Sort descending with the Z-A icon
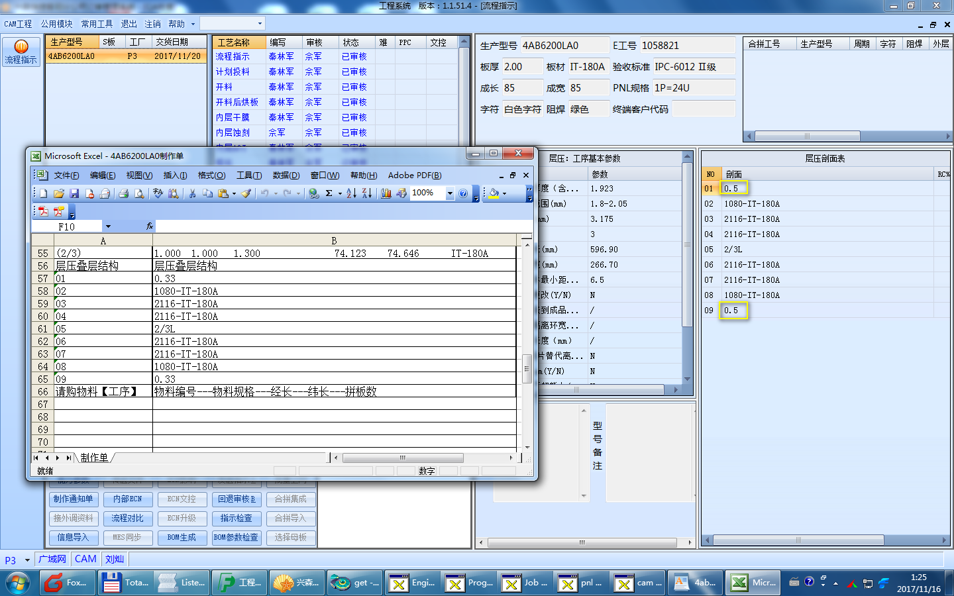The image size is (954, 596). pos(366,193)
